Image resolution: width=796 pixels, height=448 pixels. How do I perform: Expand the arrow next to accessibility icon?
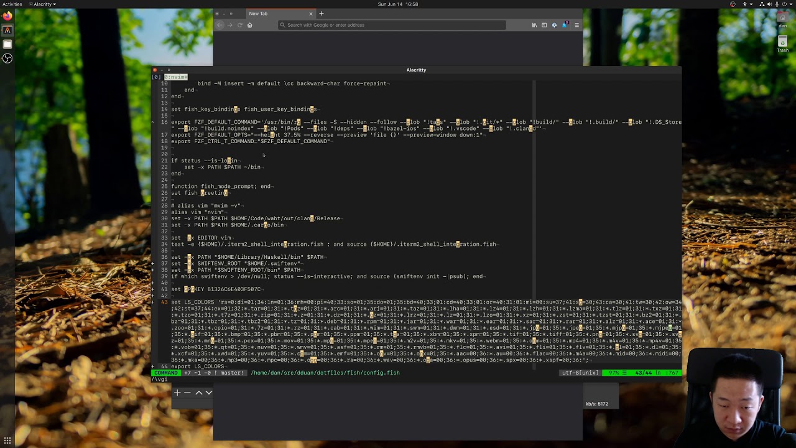point(751,4)
